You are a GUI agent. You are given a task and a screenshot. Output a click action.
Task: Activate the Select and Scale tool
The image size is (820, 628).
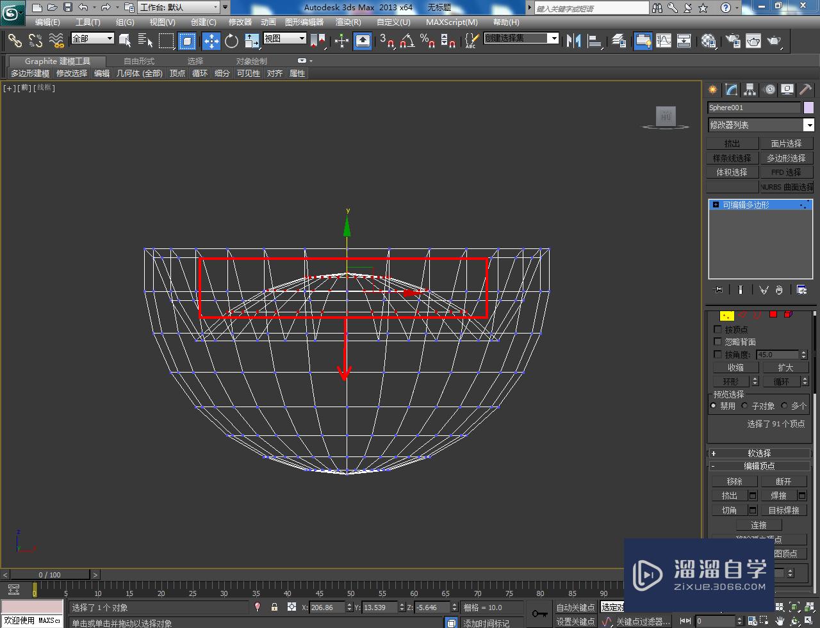point(252,41)
